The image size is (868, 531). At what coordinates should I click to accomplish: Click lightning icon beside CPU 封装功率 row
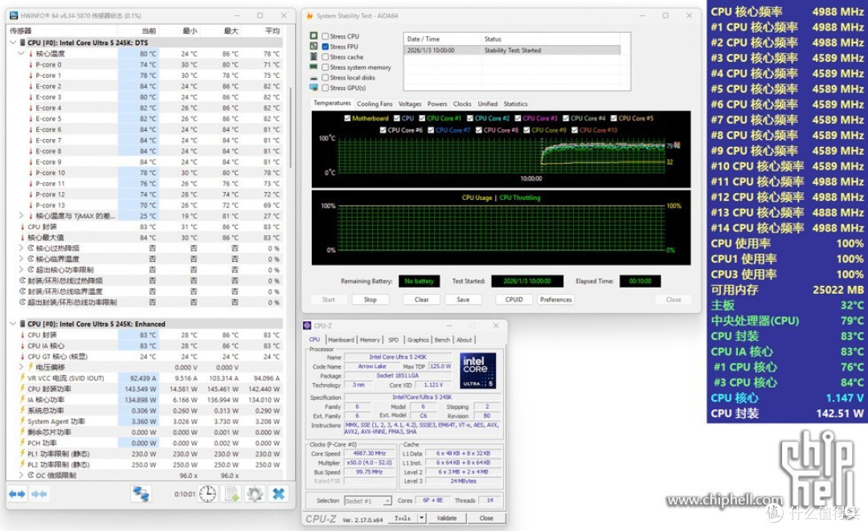coord(23,389)
